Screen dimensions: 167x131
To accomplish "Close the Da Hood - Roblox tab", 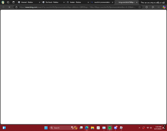I will click(64, 2).
